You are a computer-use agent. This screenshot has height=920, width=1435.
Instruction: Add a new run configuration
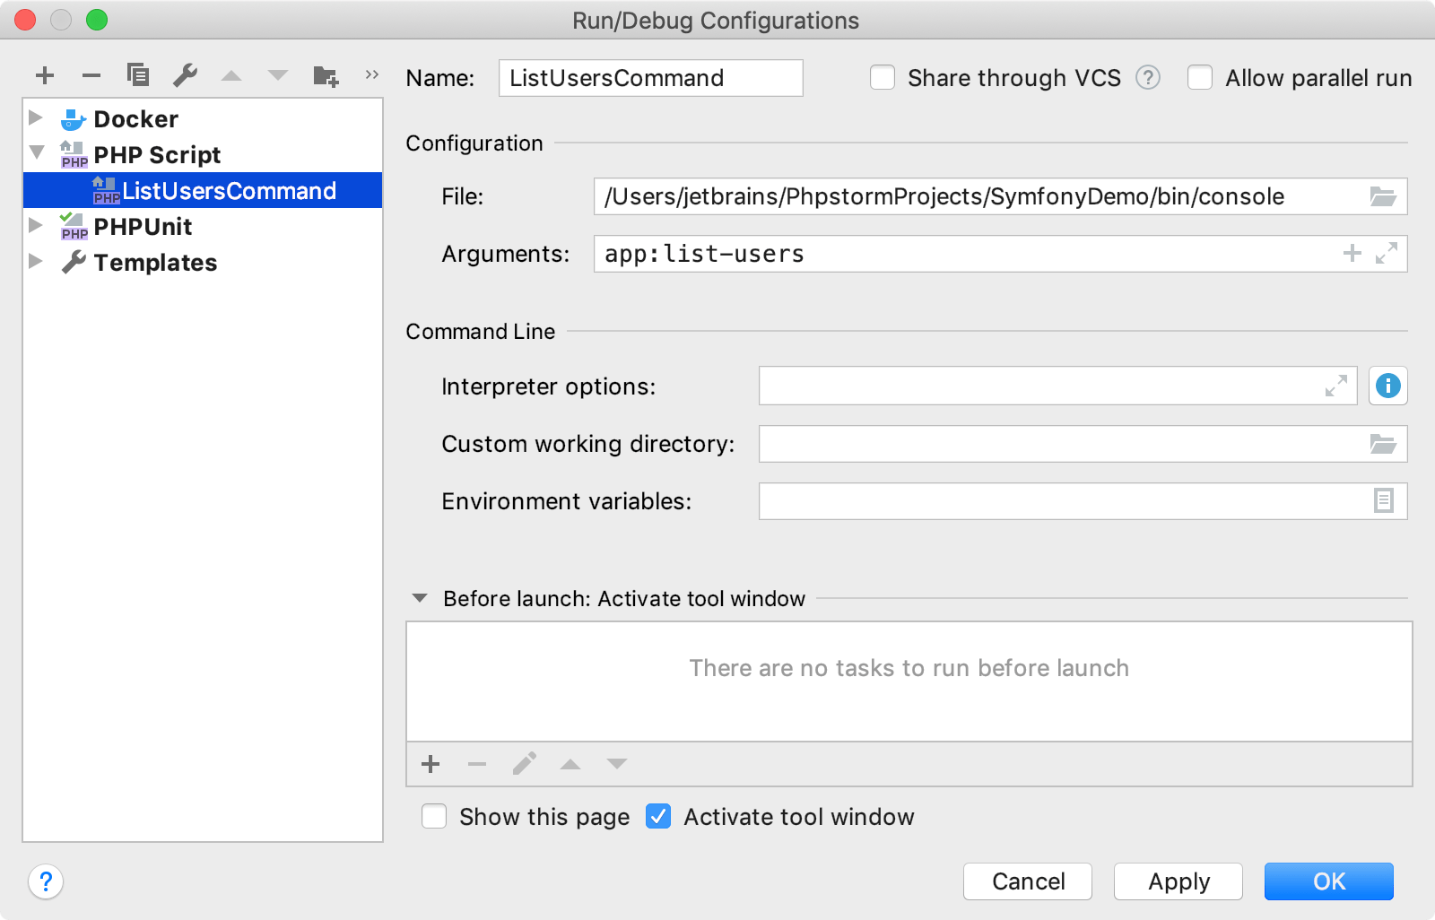pos(44,75)
